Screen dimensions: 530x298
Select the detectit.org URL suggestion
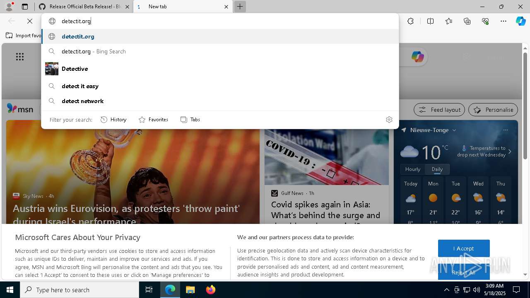point(220,36)
